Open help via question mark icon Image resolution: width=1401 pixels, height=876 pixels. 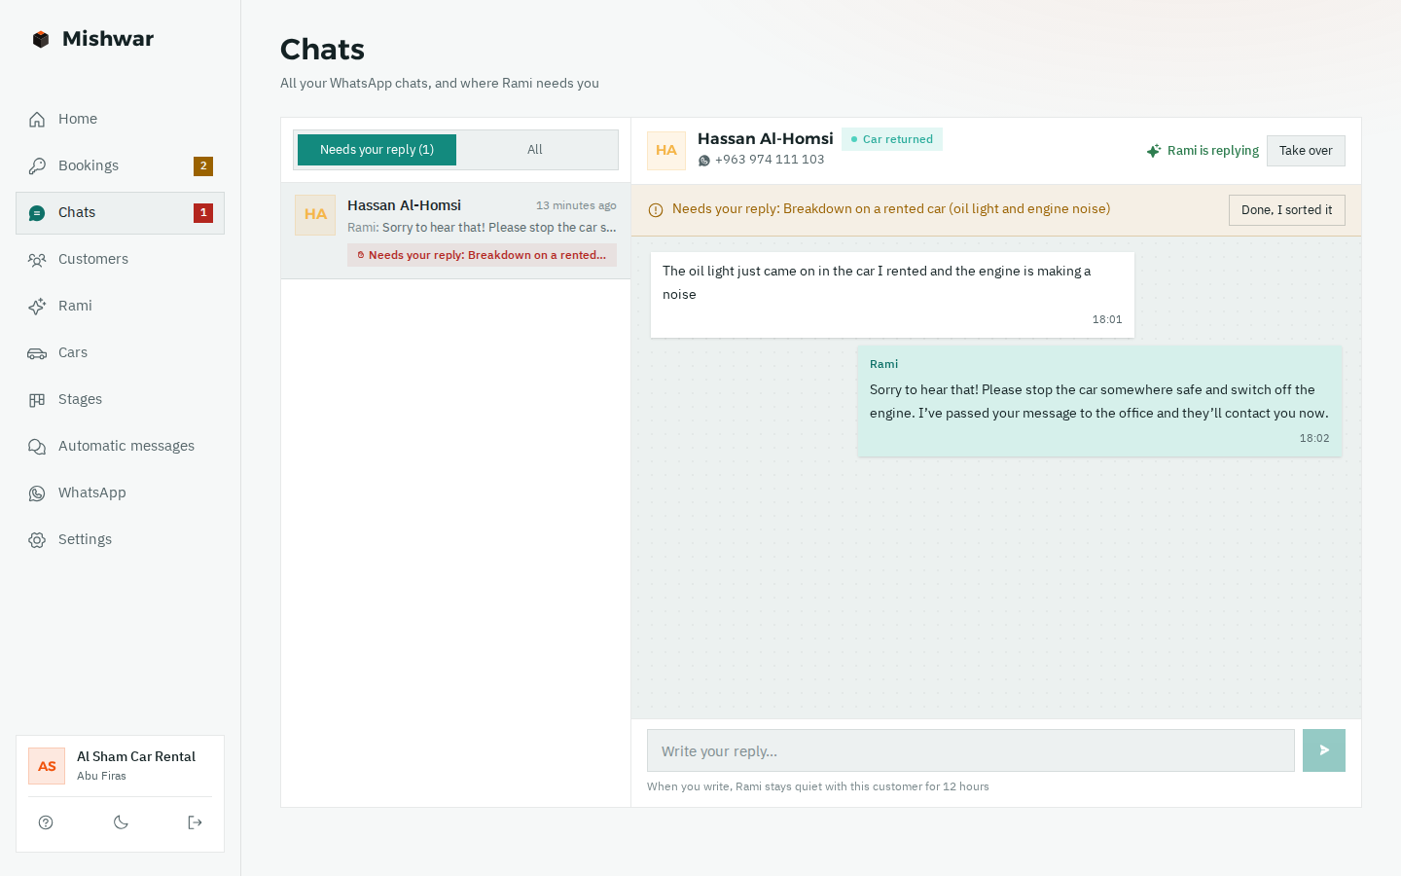pyautogui.click(x=46, y=822)
